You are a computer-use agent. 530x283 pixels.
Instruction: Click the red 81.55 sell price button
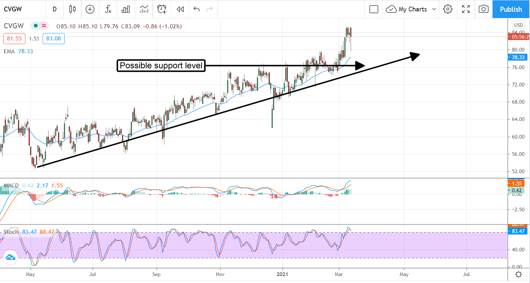pyautogui.click(x=15, y=38)
